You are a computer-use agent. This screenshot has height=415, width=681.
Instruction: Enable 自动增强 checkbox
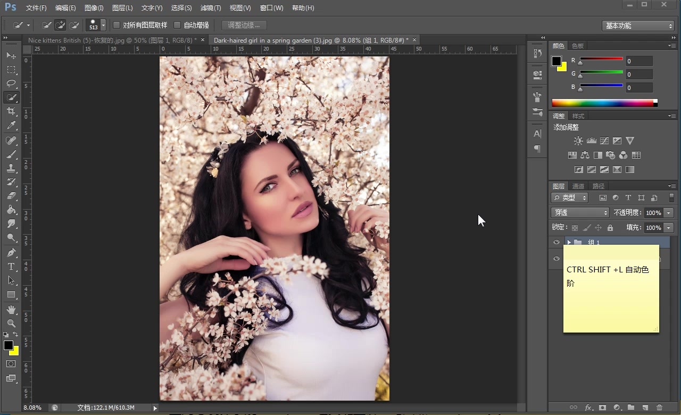click(178, 25)
